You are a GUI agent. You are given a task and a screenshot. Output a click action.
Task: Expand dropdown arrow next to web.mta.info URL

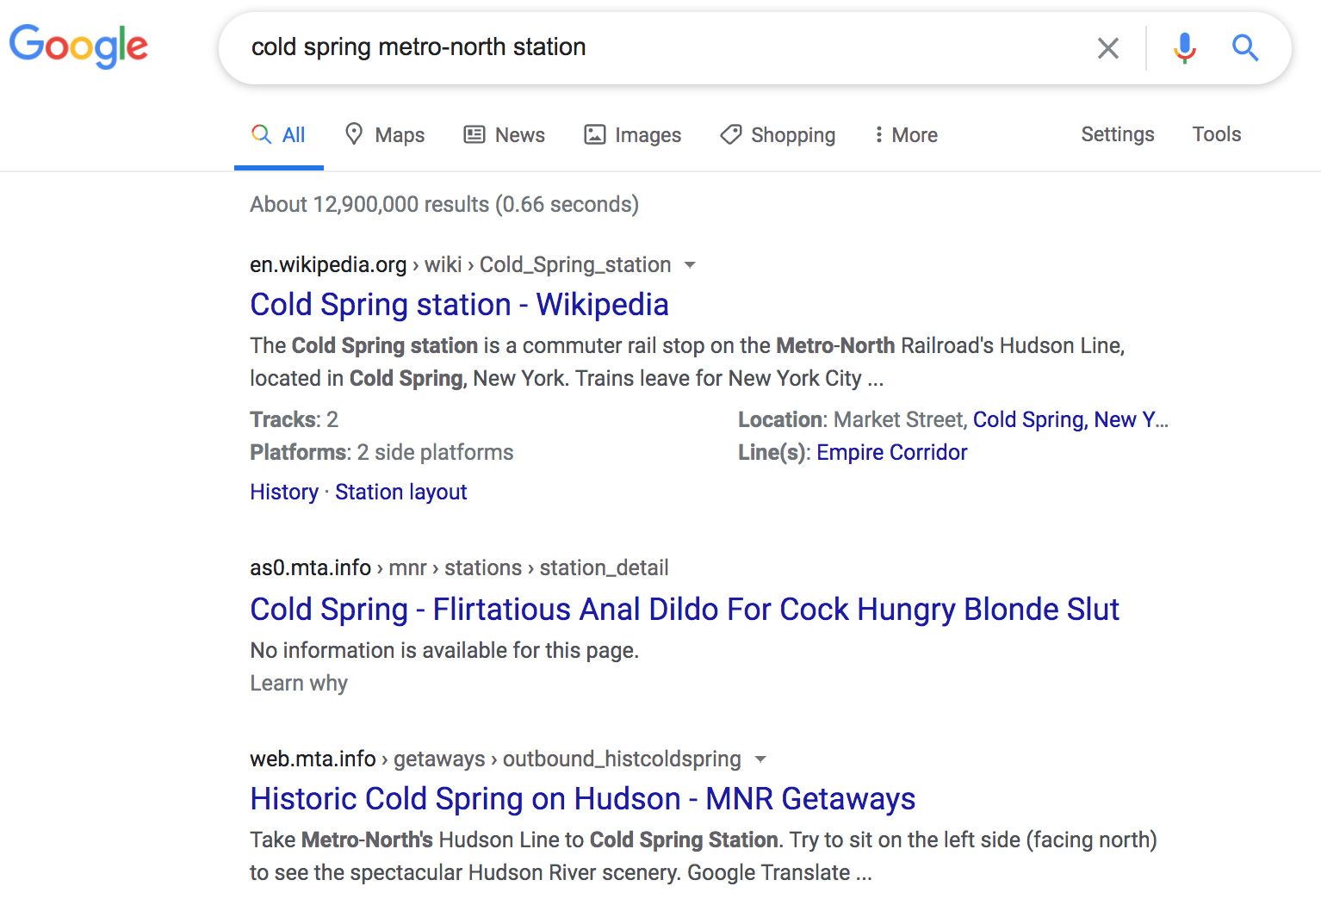[760, 759]
